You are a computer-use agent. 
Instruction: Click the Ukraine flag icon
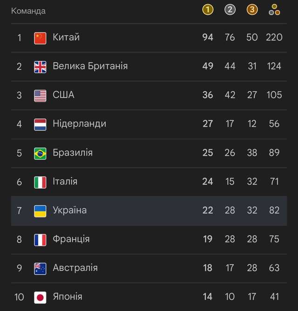coord(40,211)
